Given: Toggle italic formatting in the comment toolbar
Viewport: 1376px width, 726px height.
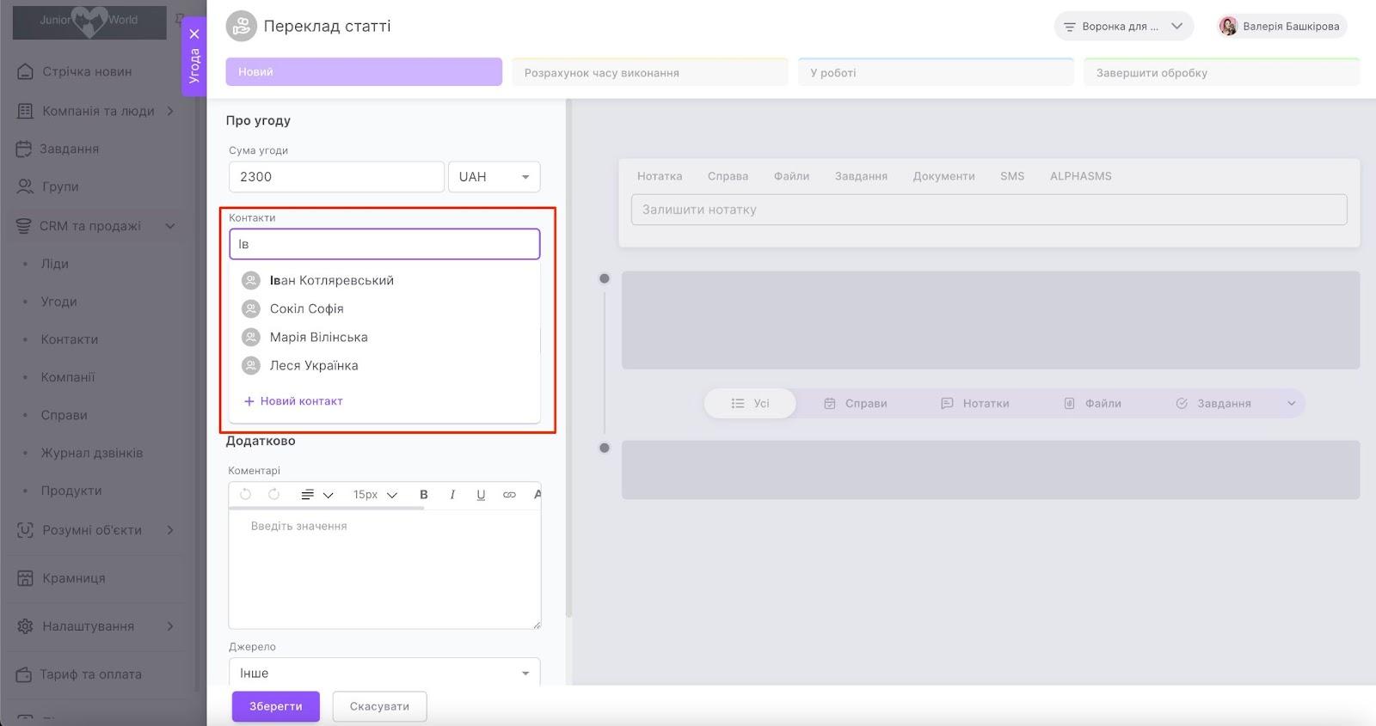Looking at the screenshot, I should coord(452,494).
